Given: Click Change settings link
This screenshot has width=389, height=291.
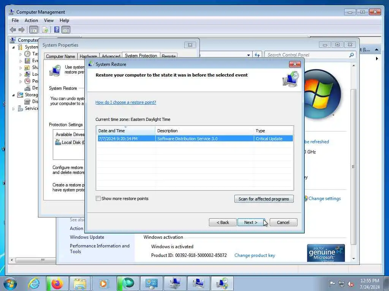Looking at the screenshot, I should click(324, 199).
